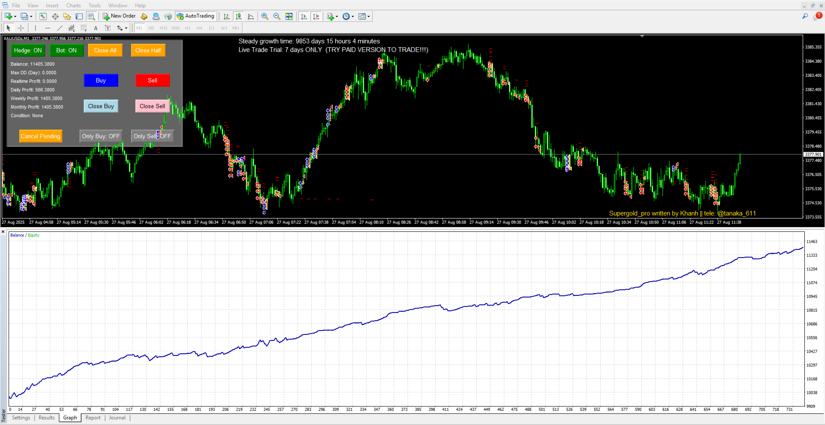
Task: Toggle Only Sell: OFF
Action: [152, 136]
